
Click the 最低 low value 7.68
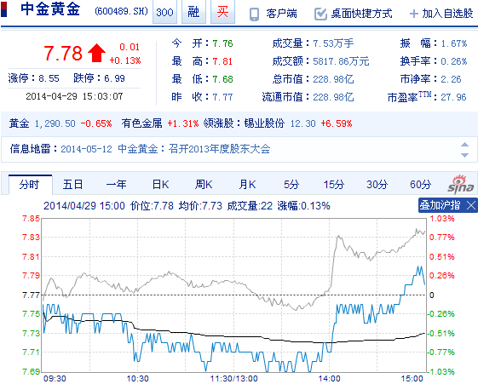point(222,79)
